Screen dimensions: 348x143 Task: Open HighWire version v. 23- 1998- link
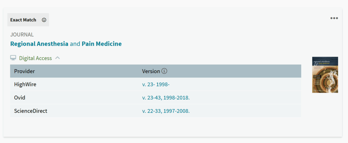pos(158,85)
